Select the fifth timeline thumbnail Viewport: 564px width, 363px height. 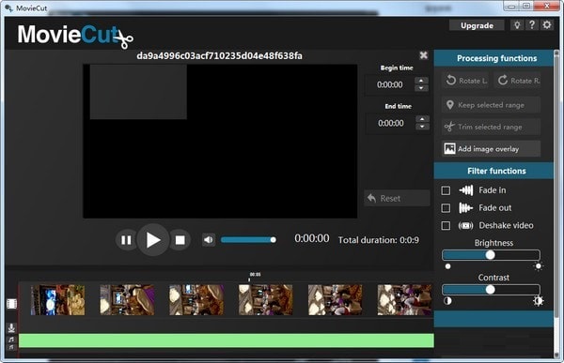pyautogui.click(x=336, y=300)
